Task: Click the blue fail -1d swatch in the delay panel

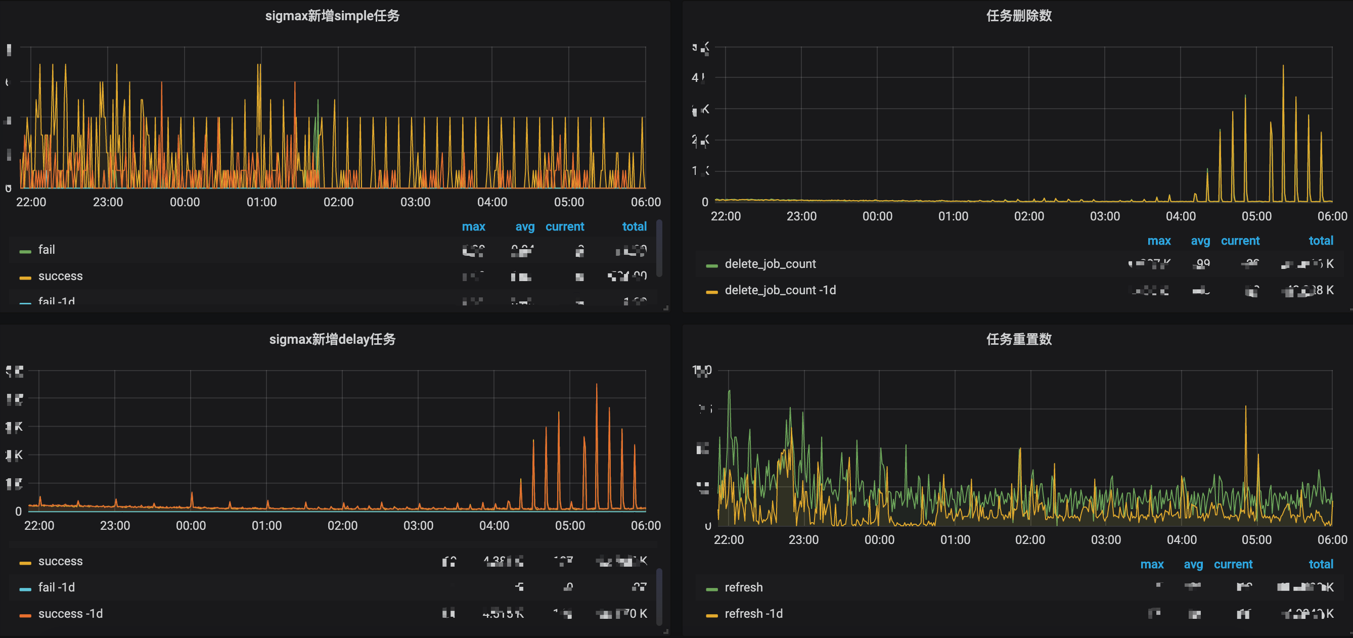Action: coord(25,589)
